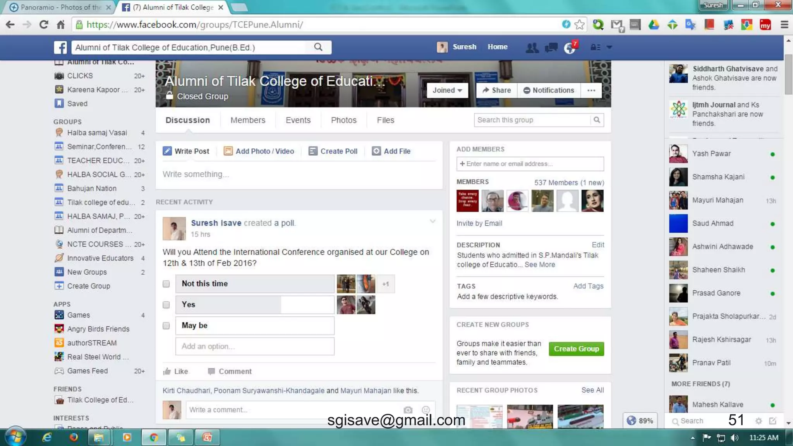
Task: Click the camera icon in comment box
Action: click(x=408, y=410)
